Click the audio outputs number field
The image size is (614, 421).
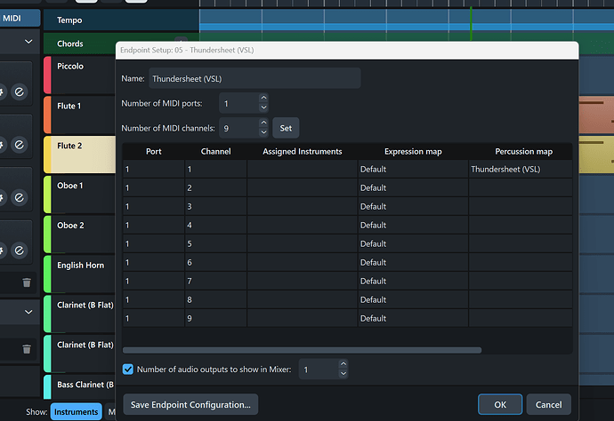(x=319, y=369)
